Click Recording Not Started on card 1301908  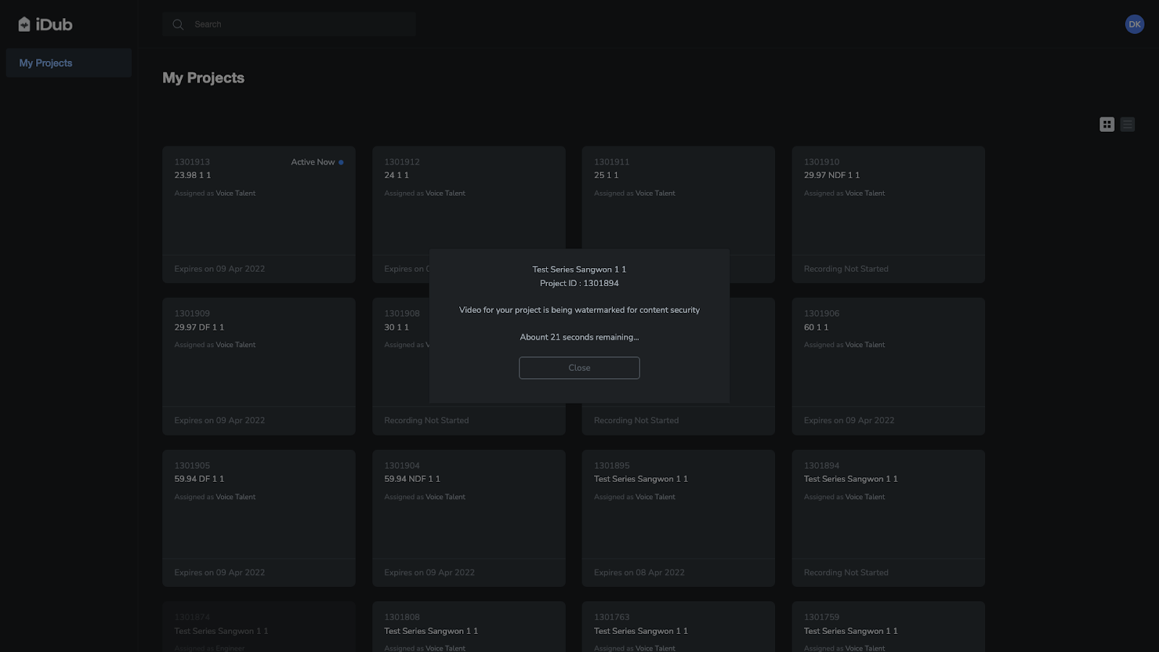(427, 421)
